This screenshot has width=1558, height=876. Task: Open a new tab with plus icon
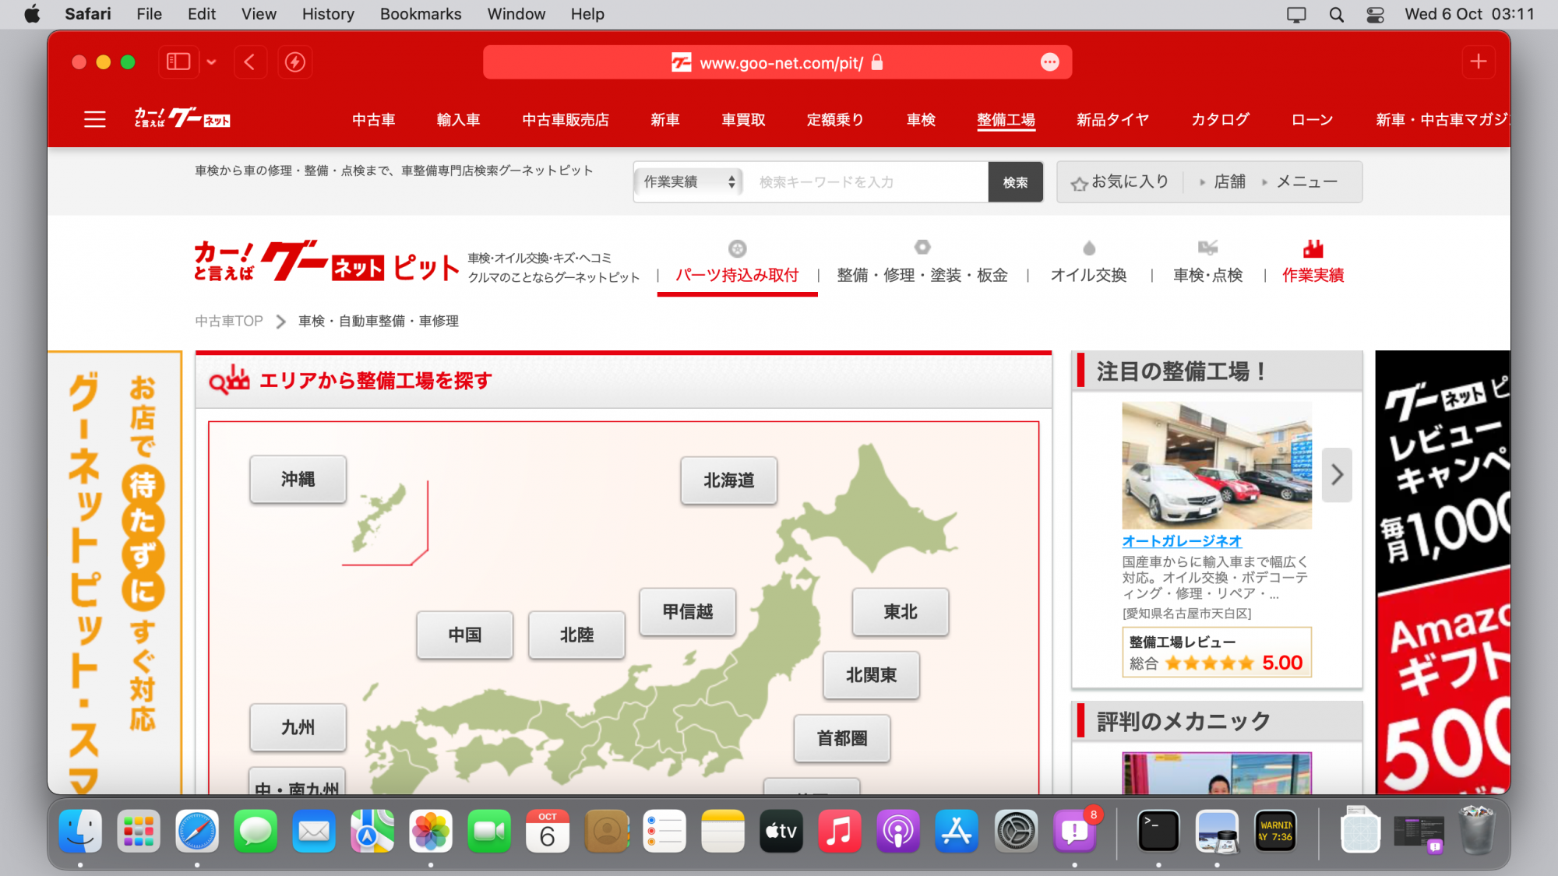(x=1478, y=62)
